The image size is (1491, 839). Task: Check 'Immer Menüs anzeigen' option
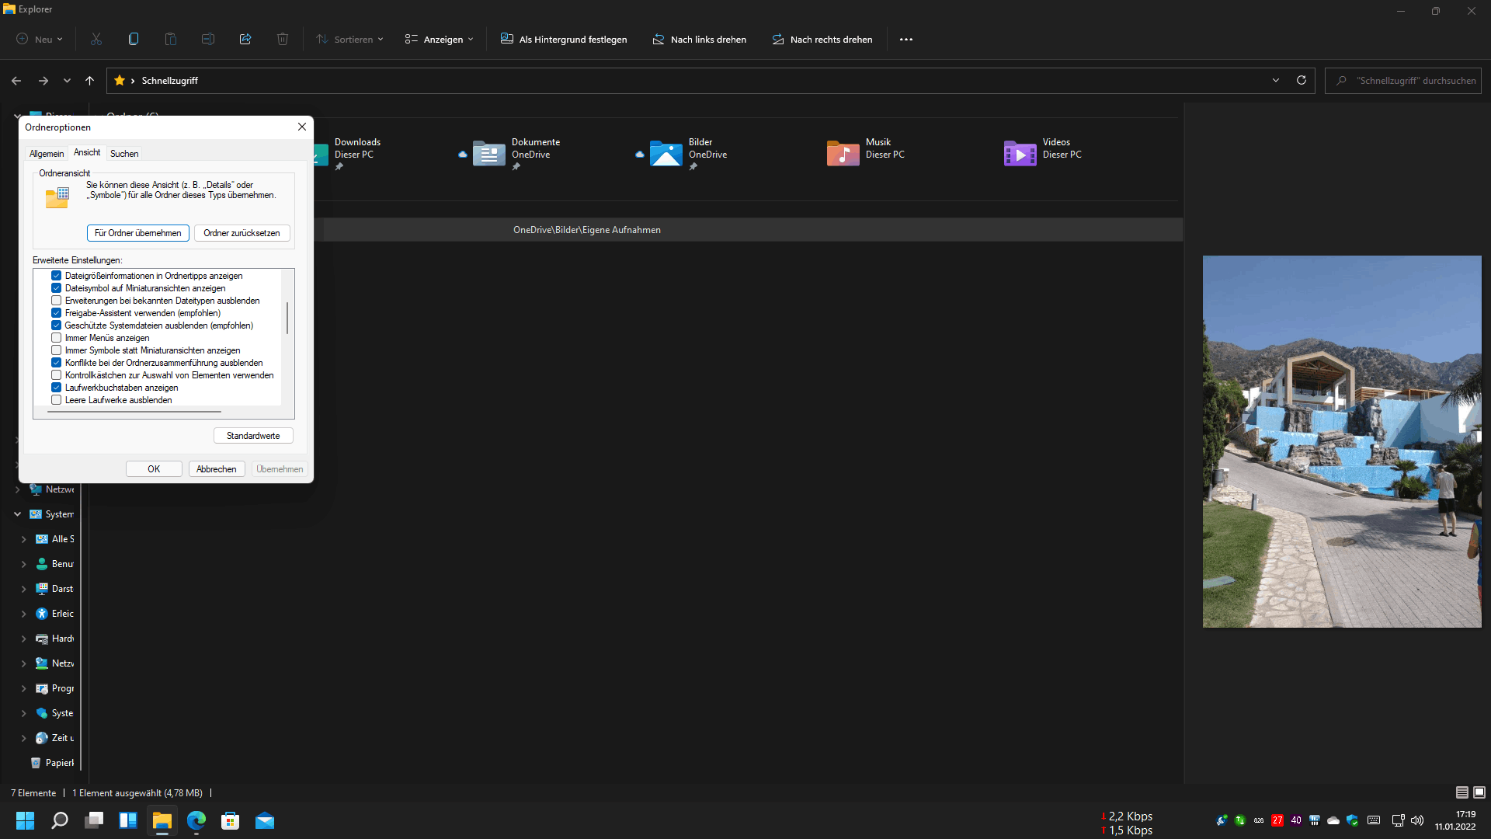[x=56, y=338]
